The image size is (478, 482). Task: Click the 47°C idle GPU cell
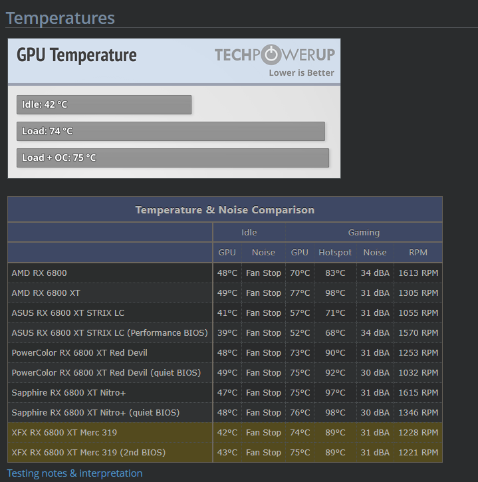pos(227,393)
